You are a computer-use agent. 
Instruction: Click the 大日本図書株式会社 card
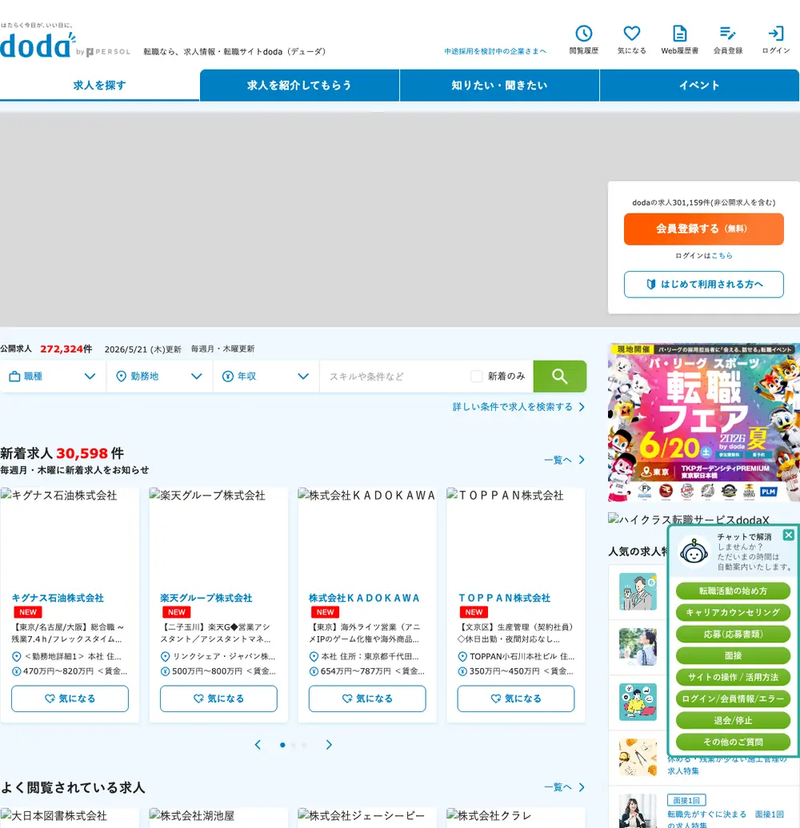[x=70, y=818]
